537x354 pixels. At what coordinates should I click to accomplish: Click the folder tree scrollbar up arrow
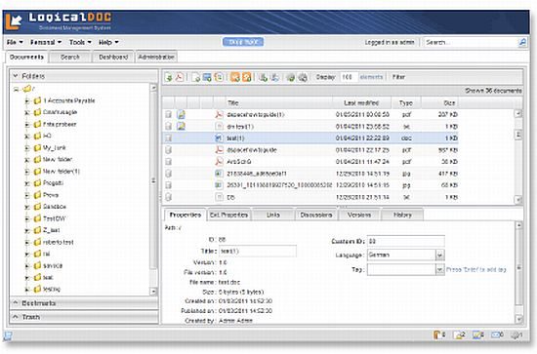point(153,88)
